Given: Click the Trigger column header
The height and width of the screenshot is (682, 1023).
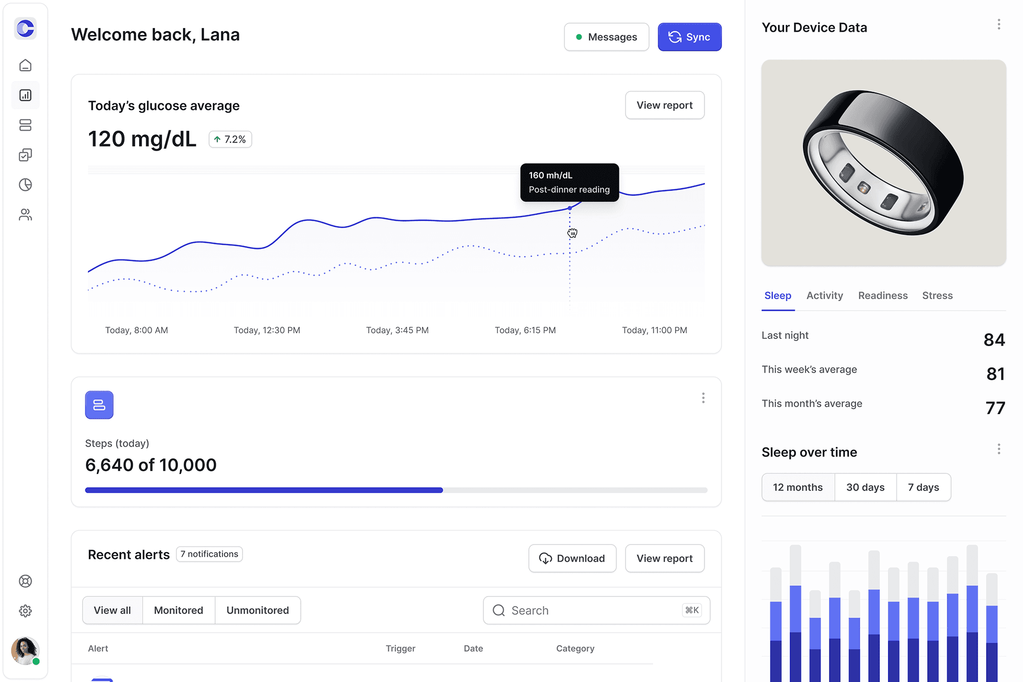Looking at the screenshot, I should tap(400, 648).
